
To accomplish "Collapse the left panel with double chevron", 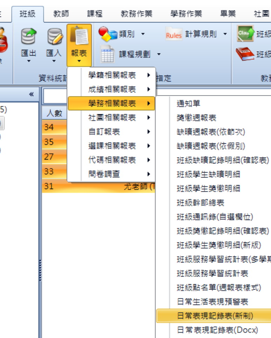I will tap(32, 94).
